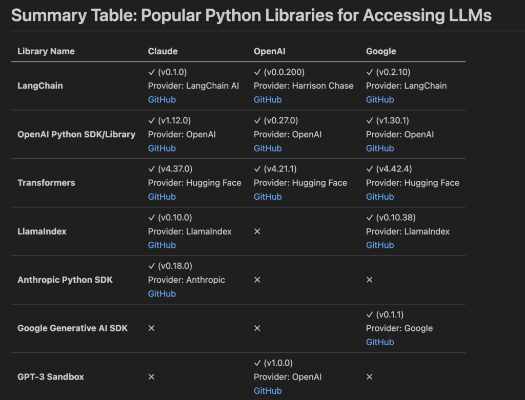Select the page heading 'Summary Table: Popular Python Libraries'
Viewport: 525px width, 400px height.
pyautogui.click(x=251, y=15)
